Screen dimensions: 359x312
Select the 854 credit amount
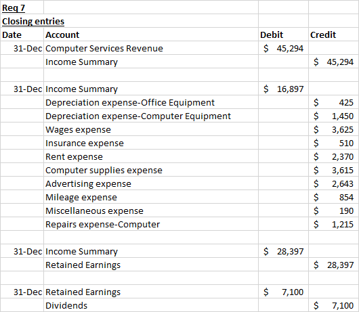tap(333, 197)
